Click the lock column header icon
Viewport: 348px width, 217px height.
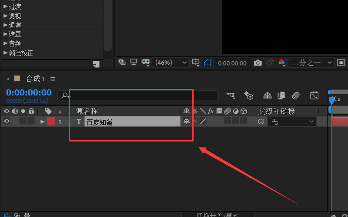(x=31, y=111)
